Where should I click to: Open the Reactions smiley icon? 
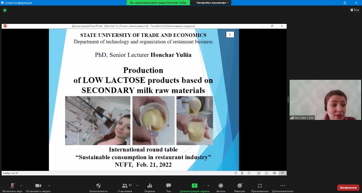pos(240,185)
